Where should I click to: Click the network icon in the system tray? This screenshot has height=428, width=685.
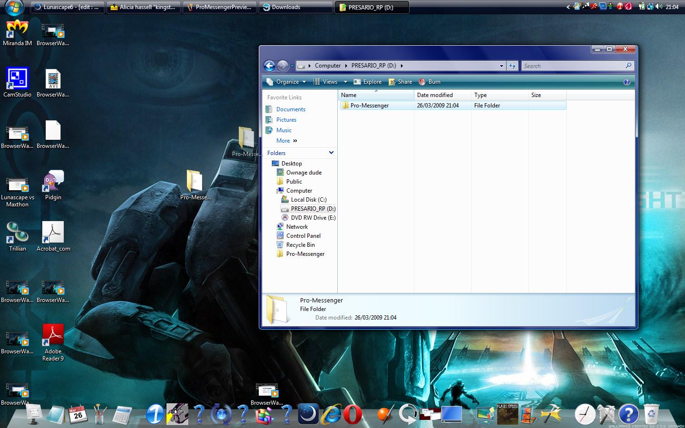pos(650,7)
